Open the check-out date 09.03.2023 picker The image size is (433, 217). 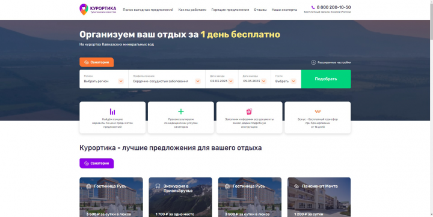click(x=264, y=82)
